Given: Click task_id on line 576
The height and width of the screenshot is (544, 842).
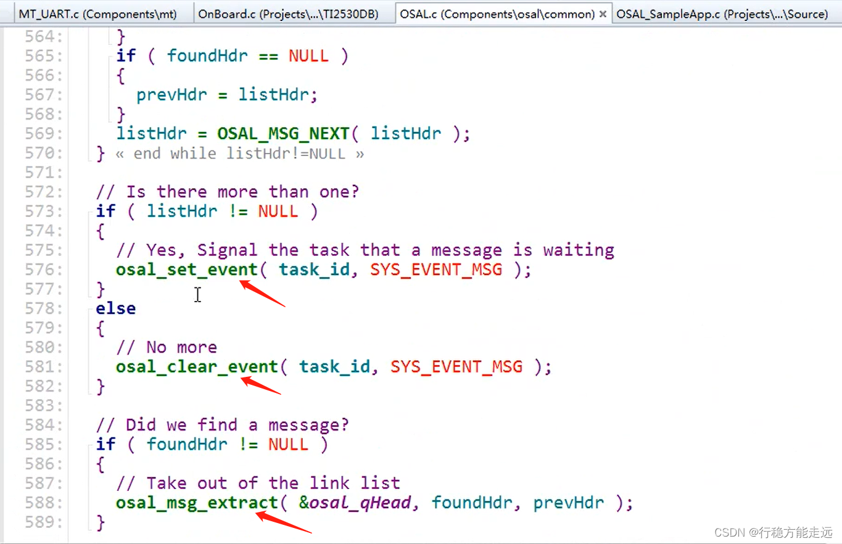Looking at the screenshot, I should pyautogui.click(x=314, y=270).
